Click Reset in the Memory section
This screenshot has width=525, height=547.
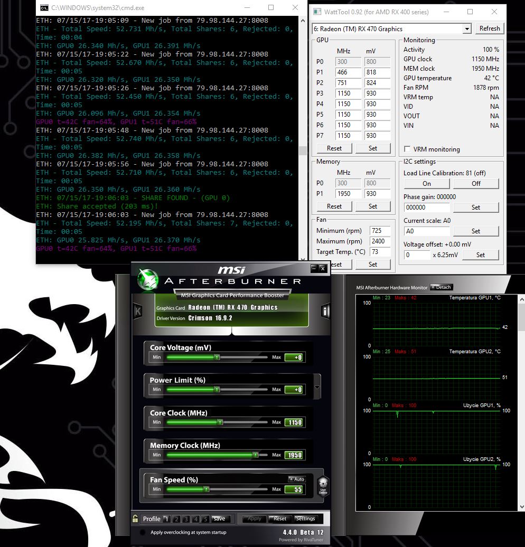pos(334,206)
